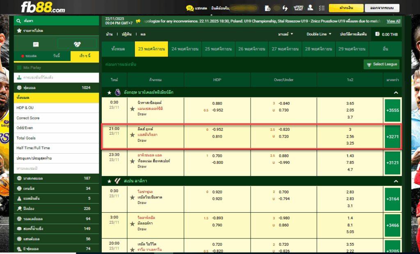Screen dimensions: 420x254
Task: Star the Newcastle vs Manchester City match
Action: tap(132, 109)
